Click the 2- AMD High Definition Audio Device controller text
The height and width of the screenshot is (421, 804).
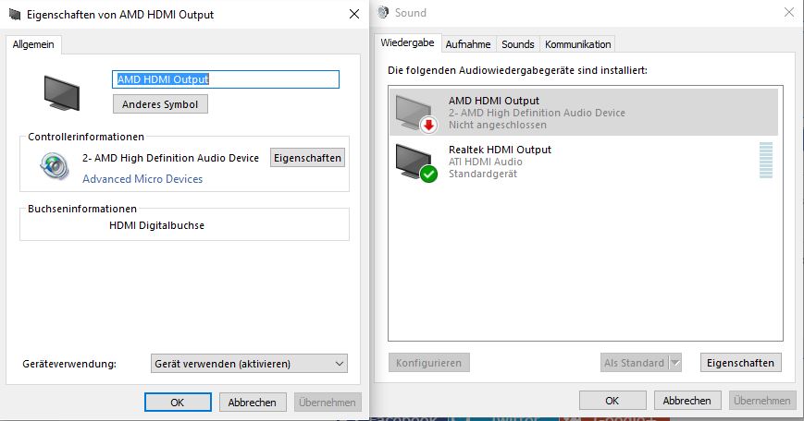[171, 158]
